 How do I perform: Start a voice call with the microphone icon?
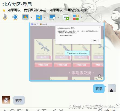pos(5,17)
